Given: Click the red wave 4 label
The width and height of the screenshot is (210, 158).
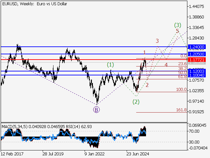Looking at the screenshot, I should [x=166, y=65].
